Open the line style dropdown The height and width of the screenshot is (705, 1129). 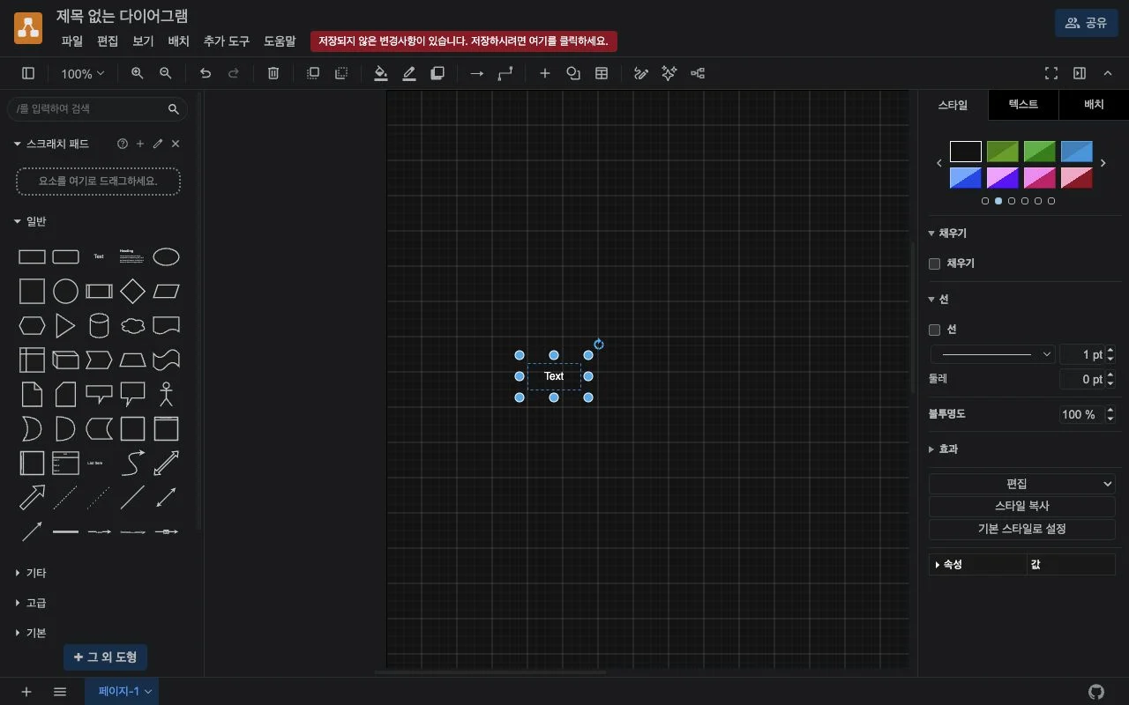click(993, 354)
